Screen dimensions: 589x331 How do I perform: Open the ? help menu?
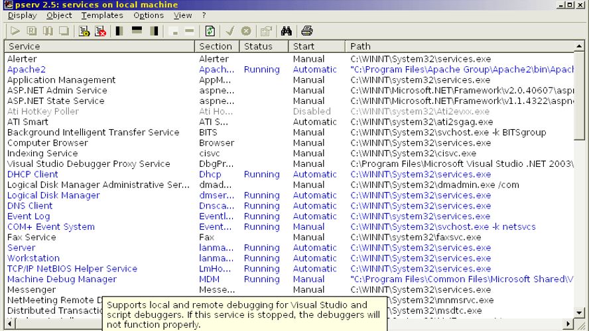204,15
